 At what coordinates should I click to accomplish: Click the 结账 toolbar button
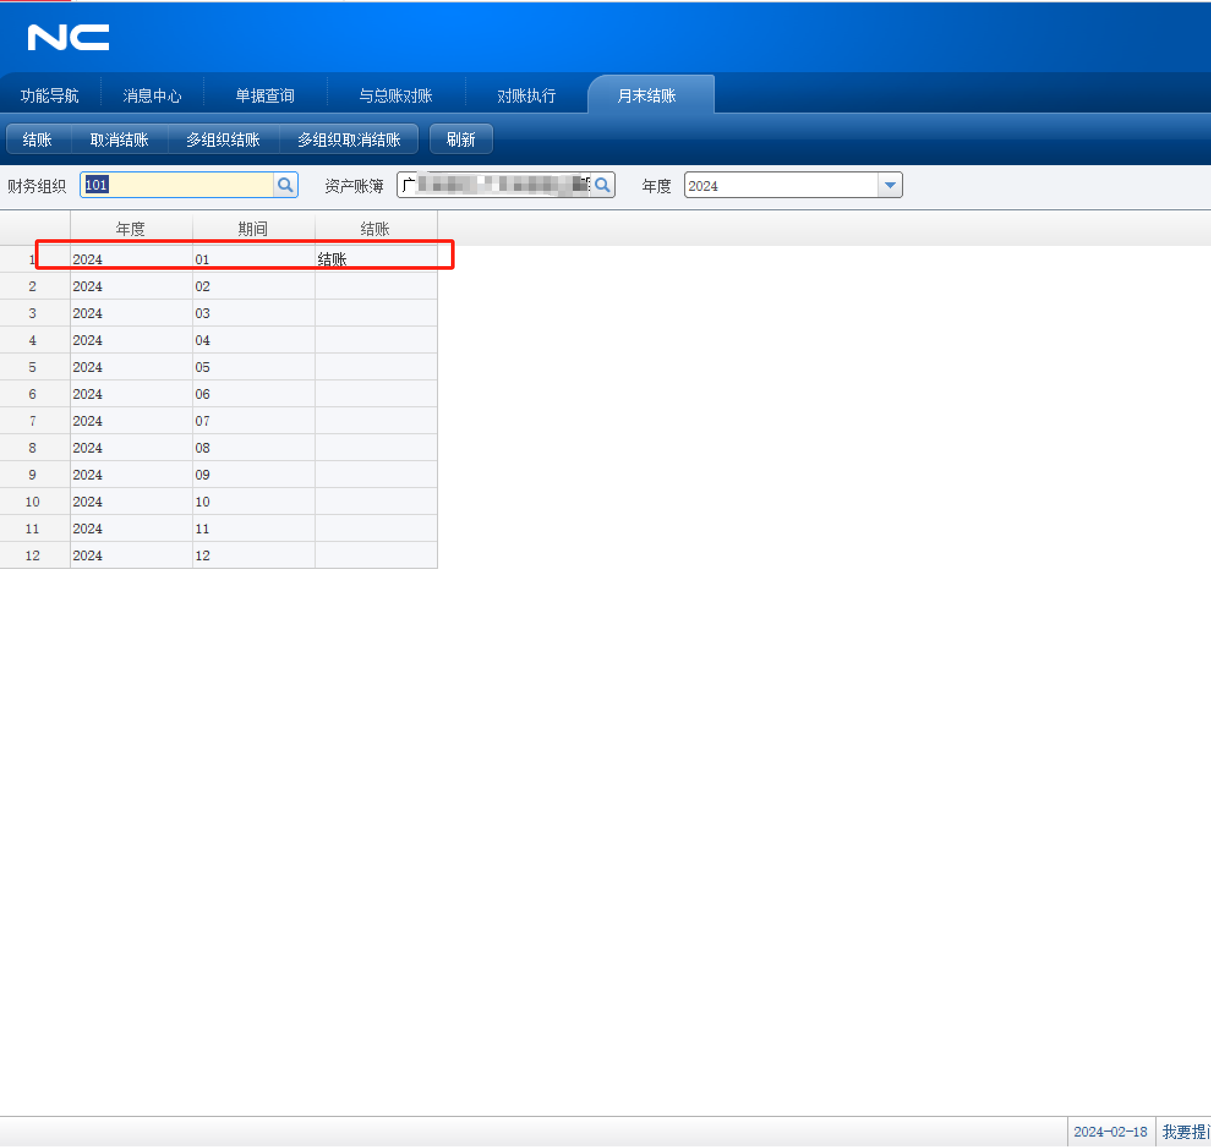click(x=38, y=139)
